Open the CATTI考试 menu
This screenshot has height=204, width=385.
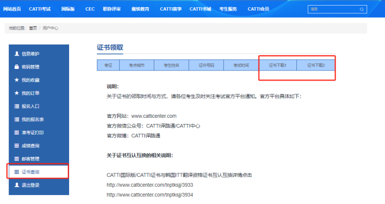click(40, 9)
